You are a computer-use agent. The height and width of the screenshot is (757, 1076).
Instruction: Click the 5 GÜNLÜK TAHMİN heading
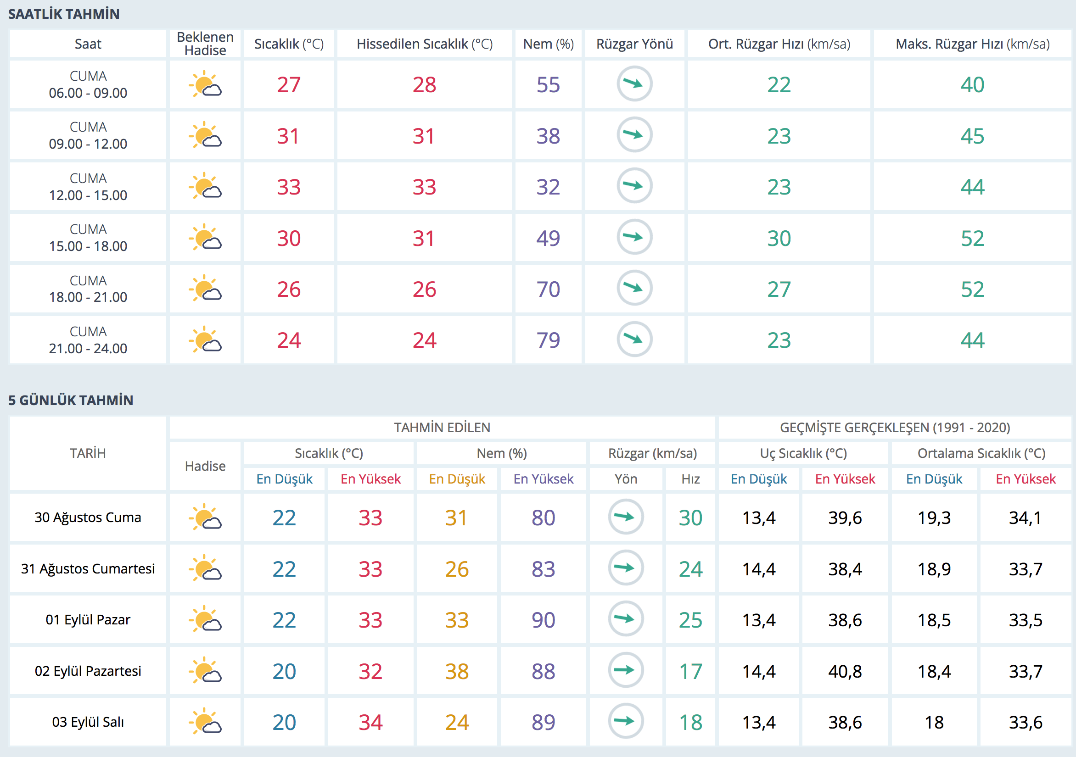pyautogui.click(x=71, y=400)
